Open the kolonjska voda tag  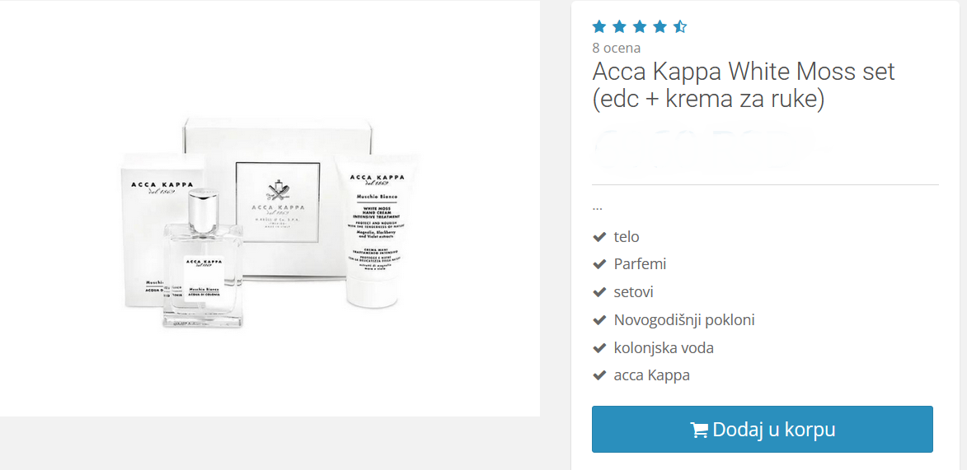pyautogui.click(x=664, y=348)
